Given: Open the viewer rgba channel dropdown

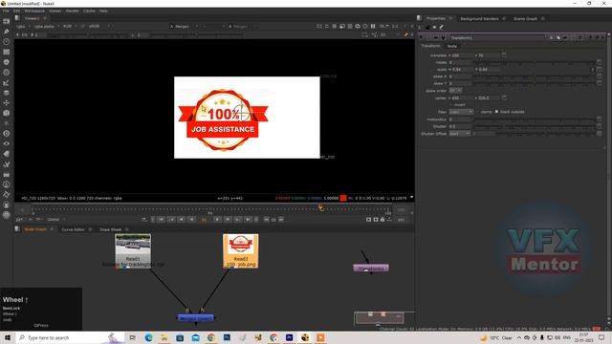Looking at the screenshot, I should (23, 26).
